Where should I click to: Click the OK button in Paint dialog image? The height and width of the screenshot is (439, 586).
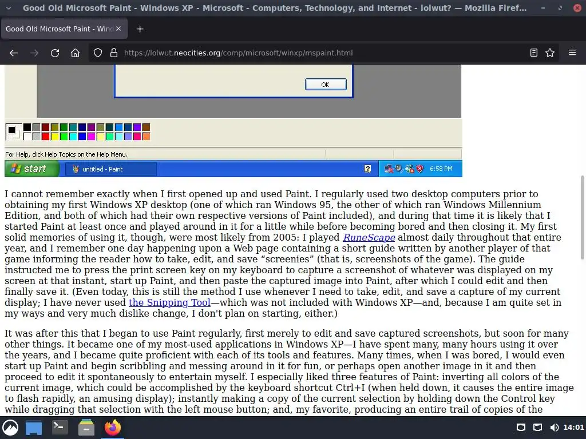point(326,85)
